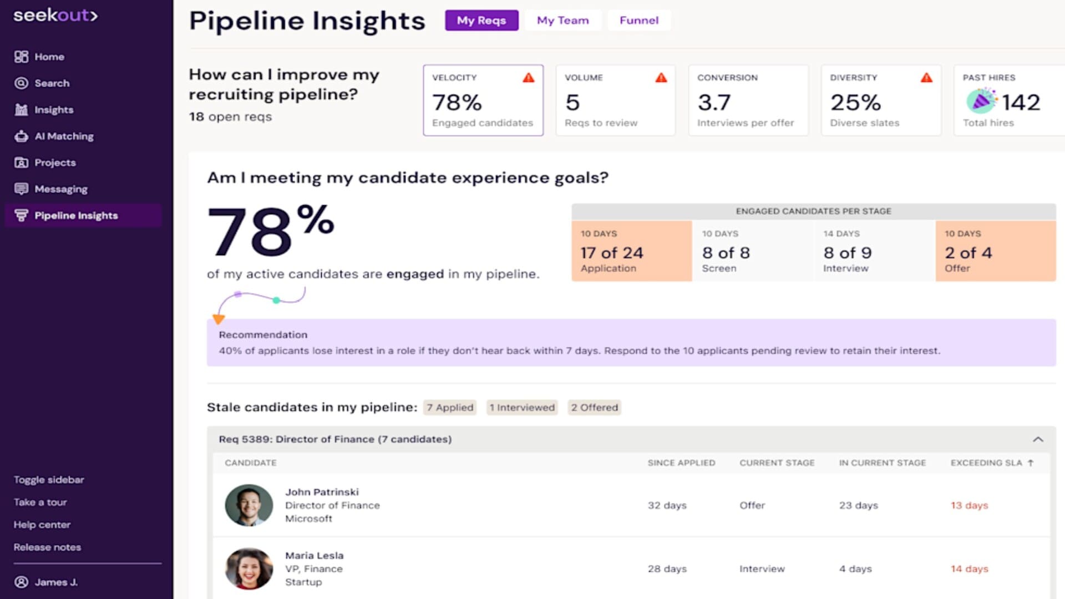Open the Projects section
This screenshot has height=599, width=1065.
click(55, 163)
